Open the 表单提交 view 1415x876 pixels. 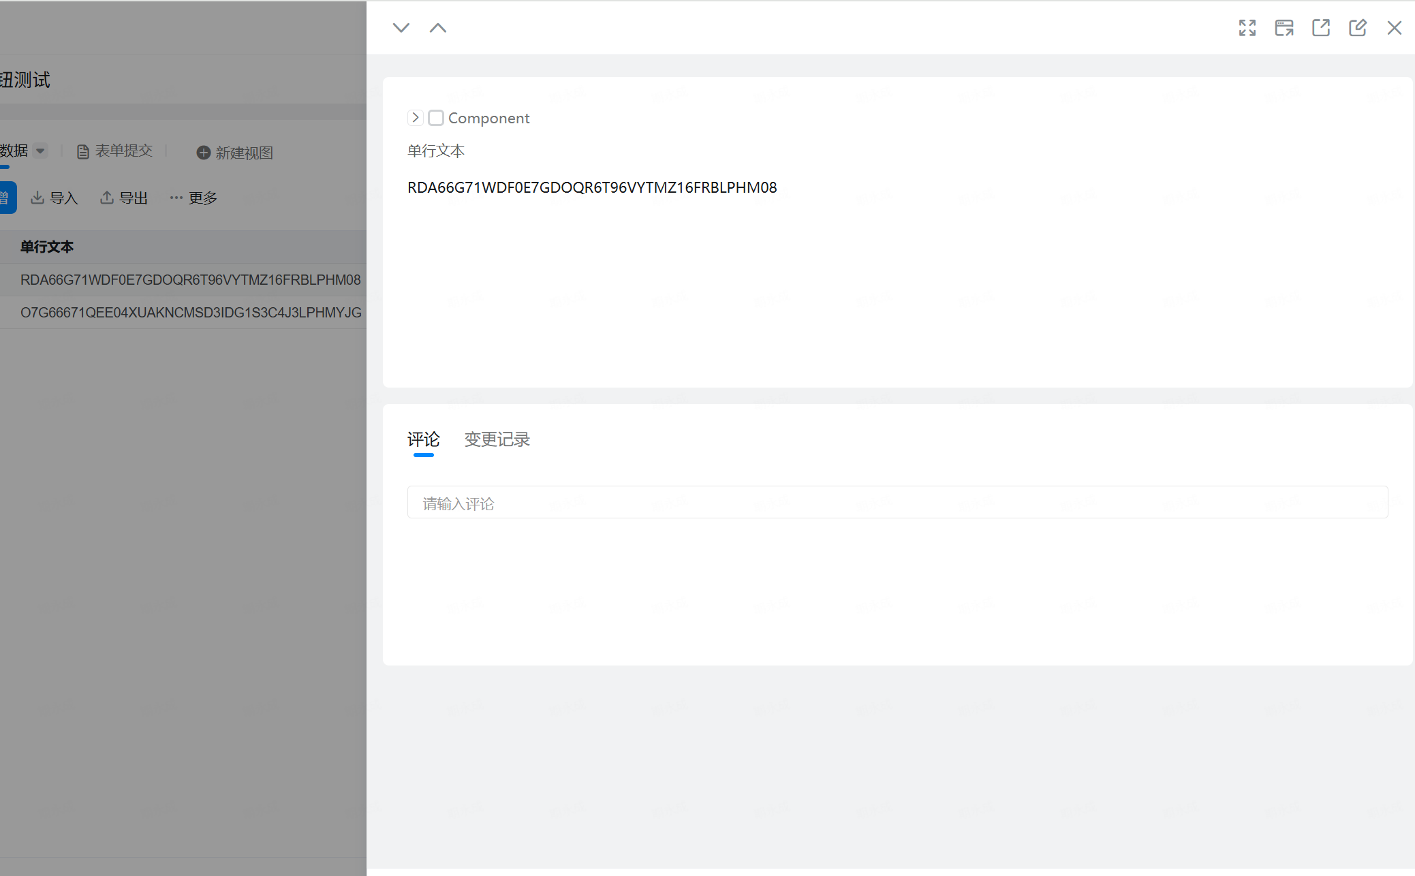114,151
